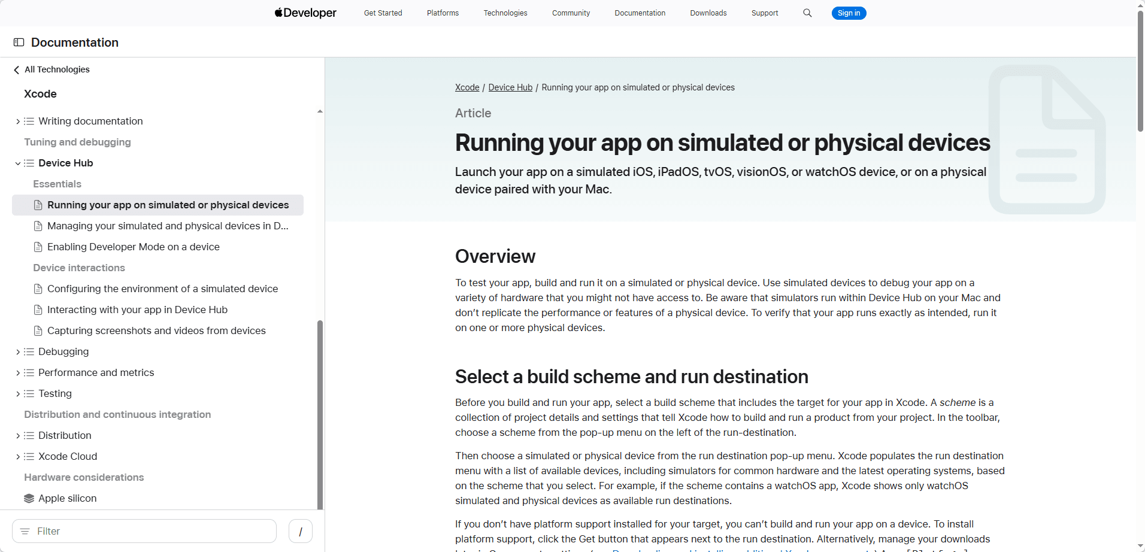The image size is (1145, 552).
Task: Click the Overview section heading
Action: [495, 256]
